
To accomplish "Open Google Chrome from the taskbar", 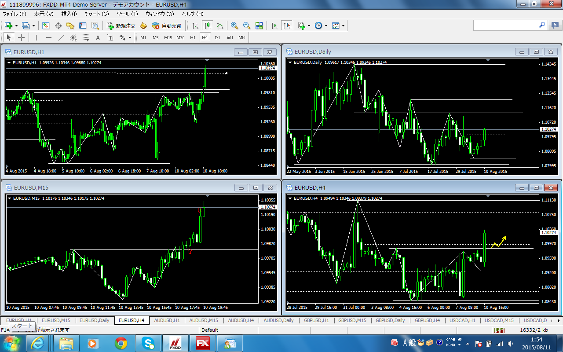I will [121, 343].
